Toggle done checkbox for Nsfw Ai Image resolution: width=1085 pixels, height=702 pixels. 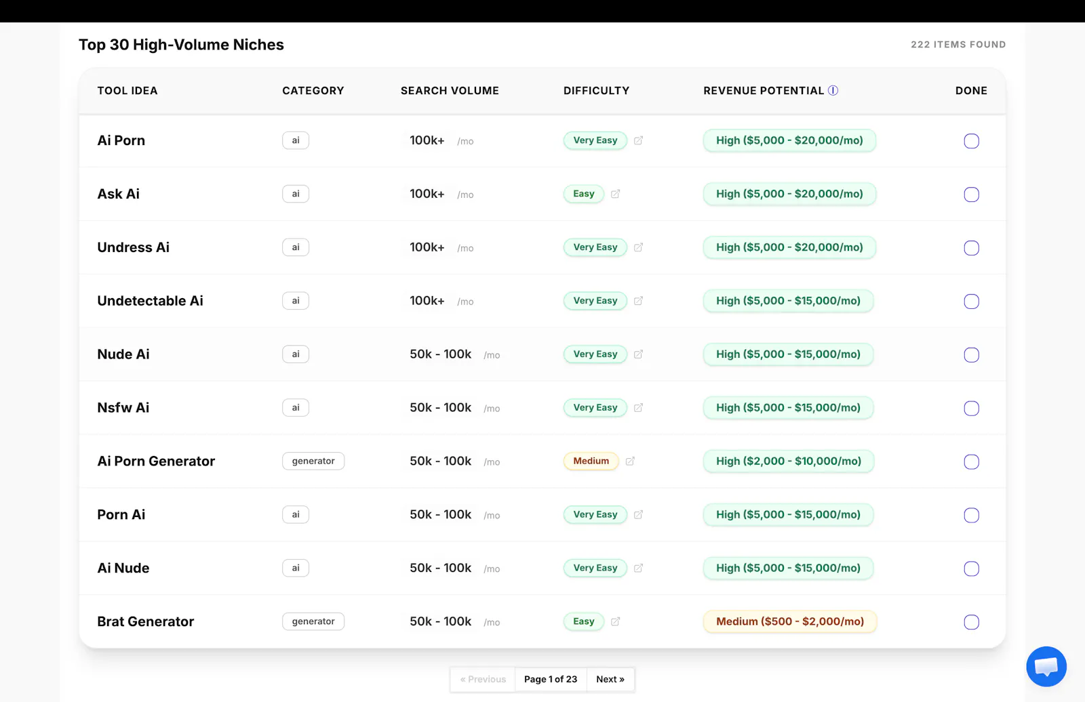[x=971, y=409]
